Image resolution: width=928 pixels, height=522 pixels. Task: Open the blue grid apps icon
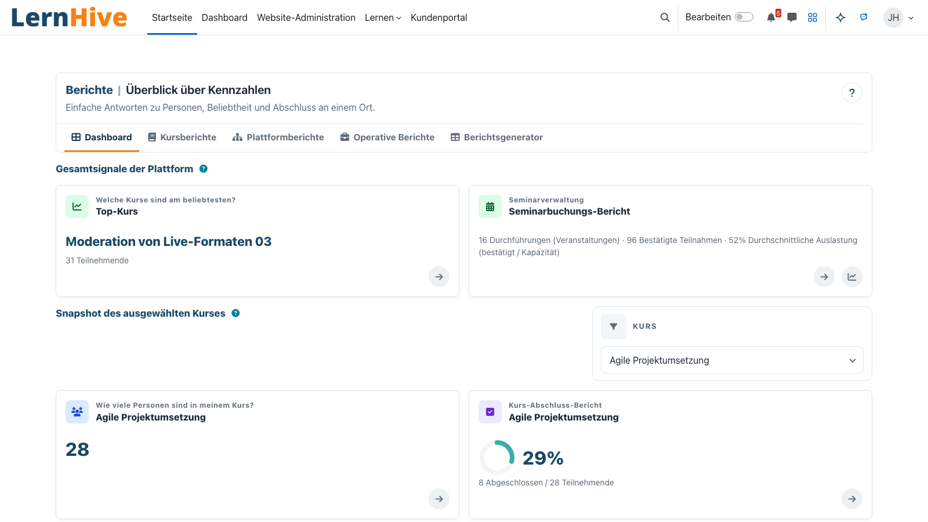coord(813,17)
